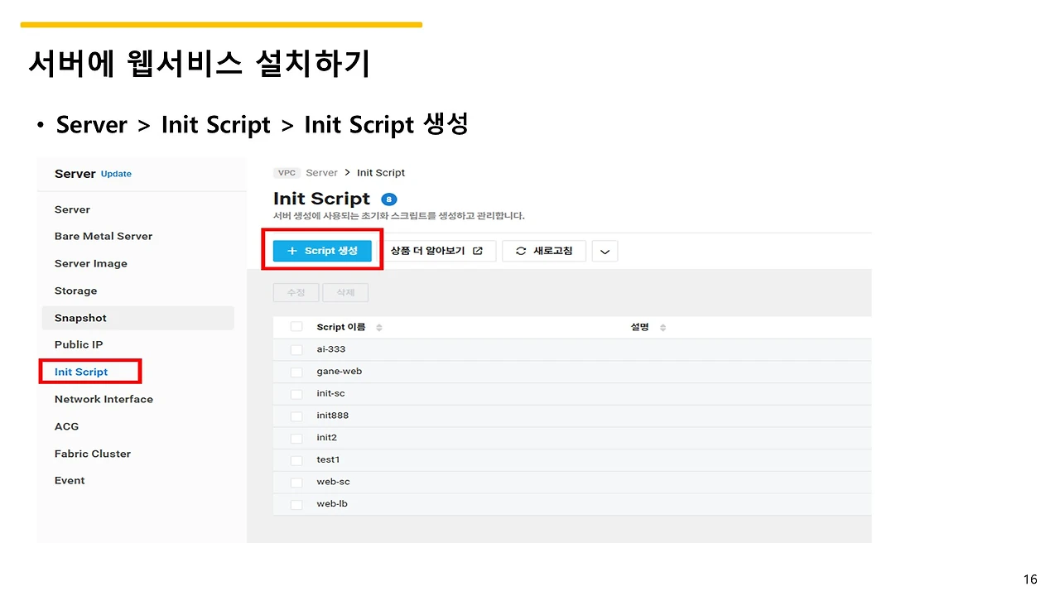1060x596 pixels.
Task: Click the blue count badge next to Init Script
Action: point(388,199)
